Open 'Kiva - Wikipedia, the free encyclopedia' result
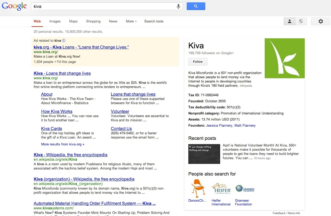Image resolution: width=331 pixels, height=216 pixels. [x=71, y=155]
